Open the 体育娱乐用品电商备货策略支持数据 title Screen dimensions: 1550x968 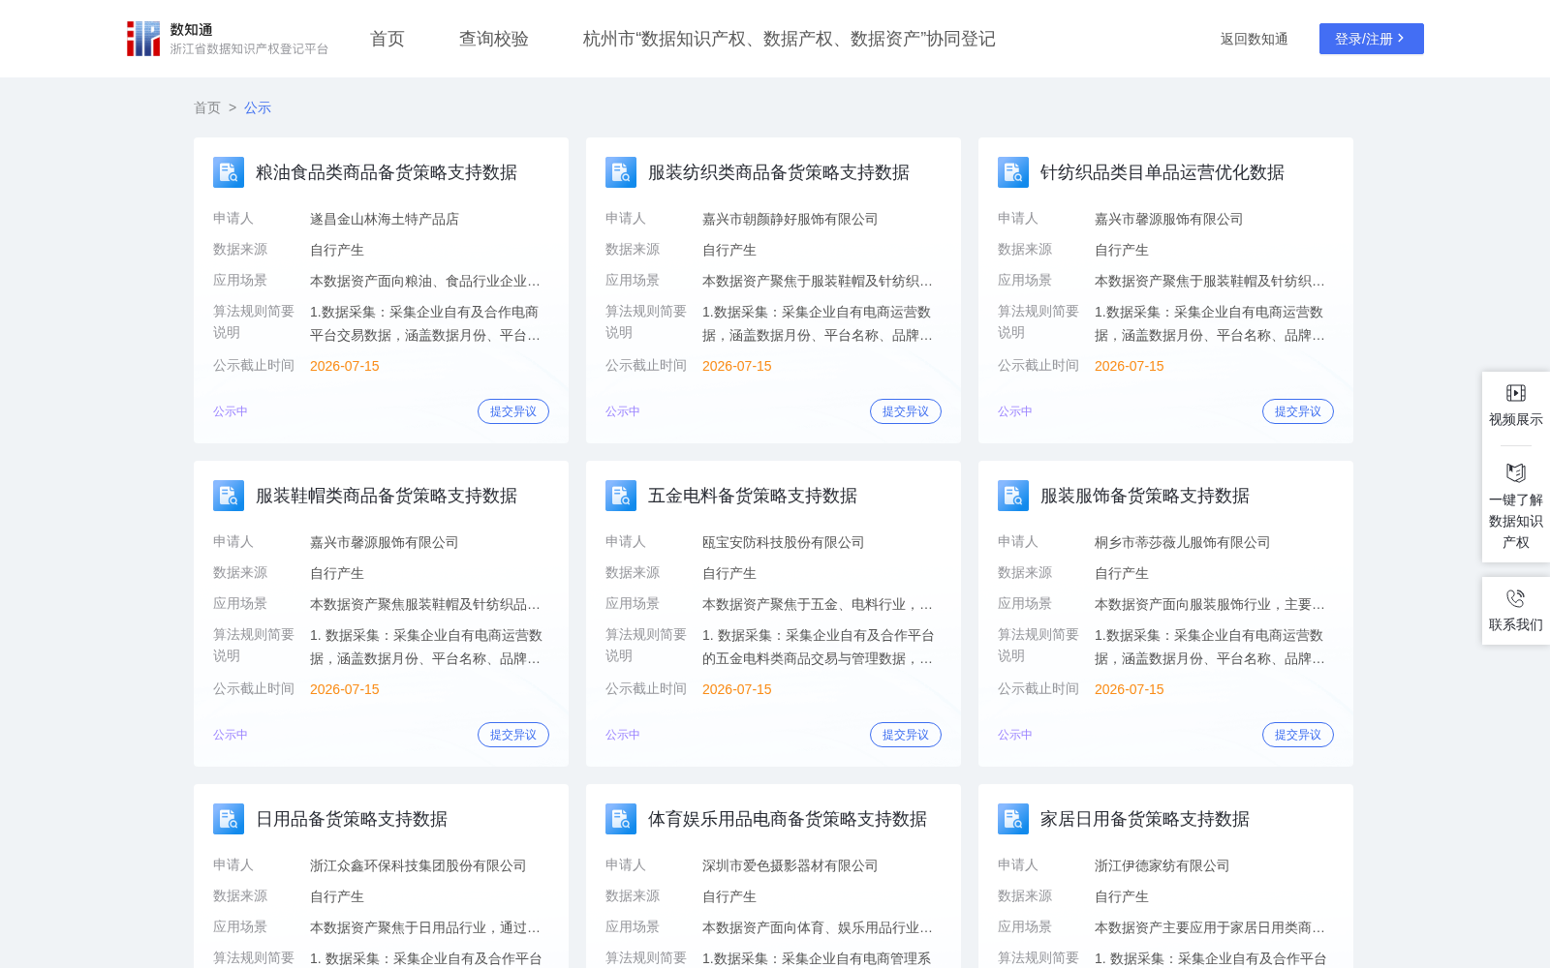pos(788,819)
